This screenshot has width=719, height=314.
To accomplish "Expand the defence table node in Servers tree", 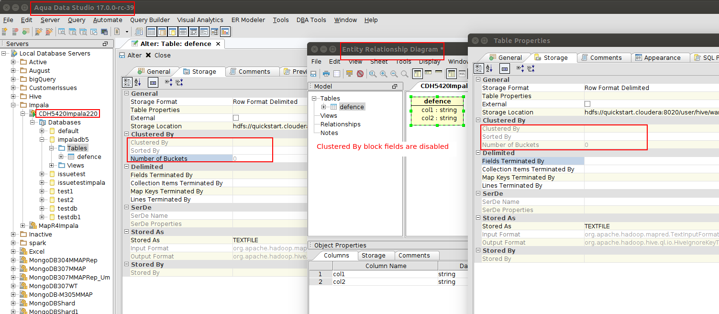I will tap(61, 157).
